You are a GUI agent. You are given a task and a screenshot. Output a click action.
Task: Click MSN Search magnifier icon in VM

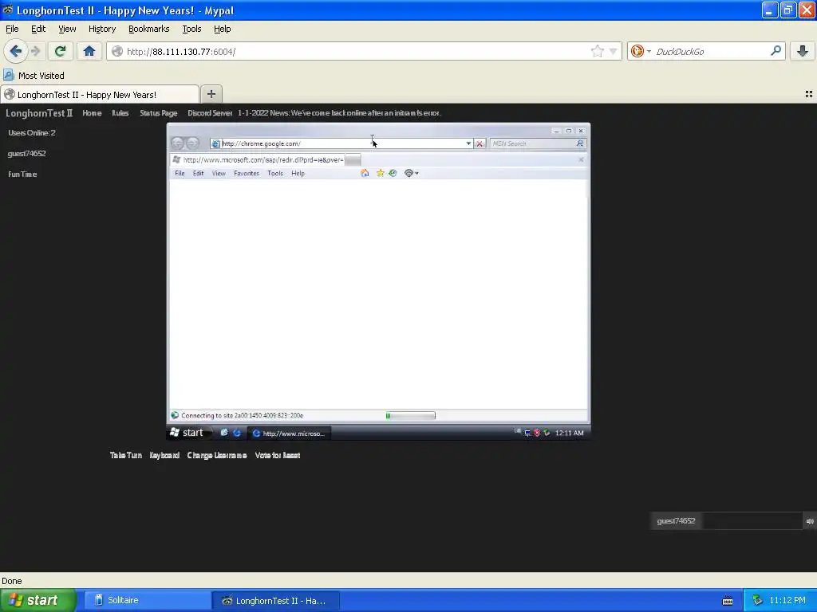[580, 143]
